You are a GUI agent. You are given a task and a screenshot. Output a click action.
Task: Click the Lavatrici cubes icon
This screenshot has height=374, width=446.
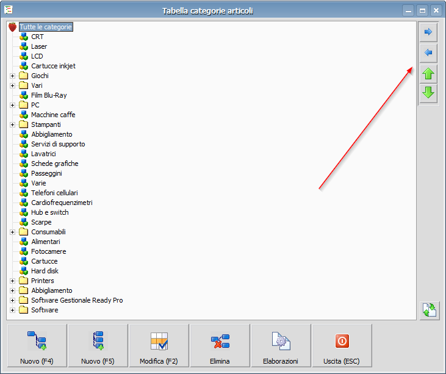tap(24, 154)
